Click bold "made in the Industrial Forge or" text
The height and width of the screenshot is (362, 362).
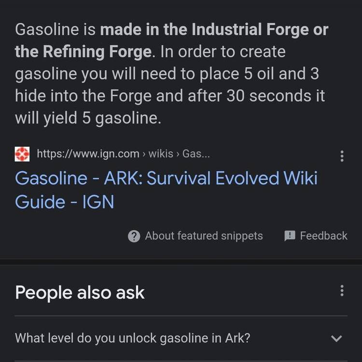(x=214, y=29)
